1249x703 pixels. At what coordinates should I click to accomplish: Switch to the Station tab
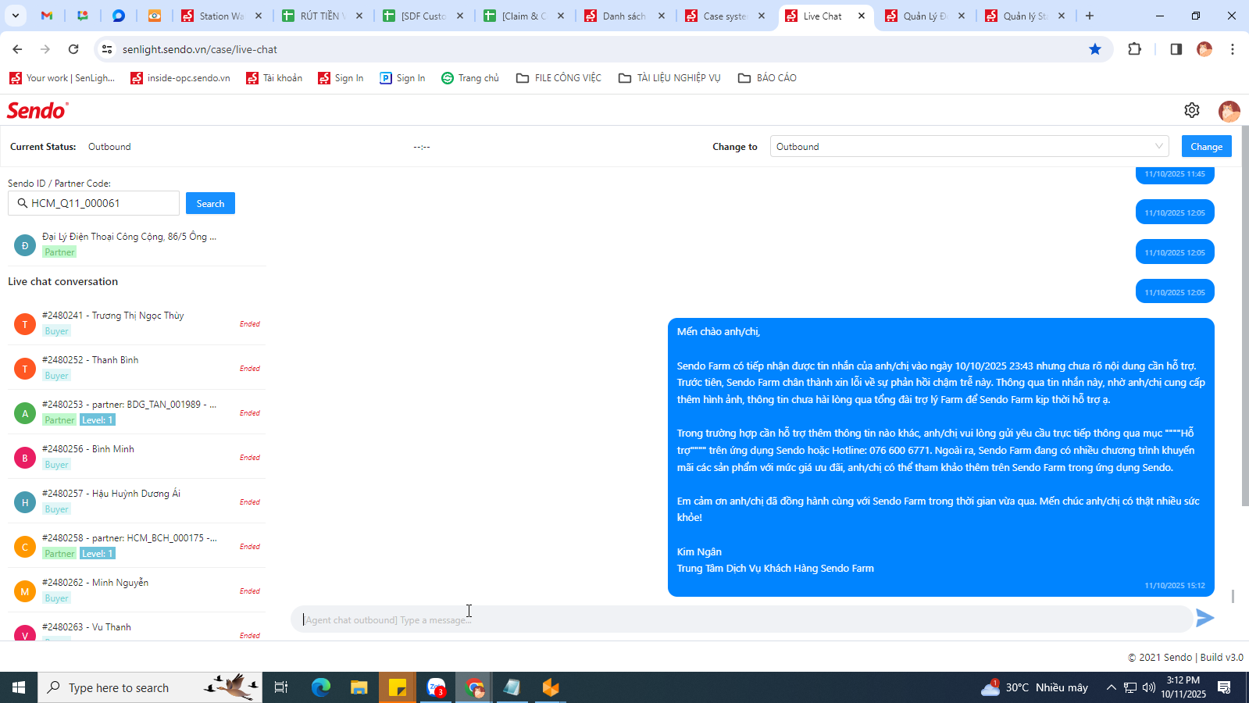point(221,16)
